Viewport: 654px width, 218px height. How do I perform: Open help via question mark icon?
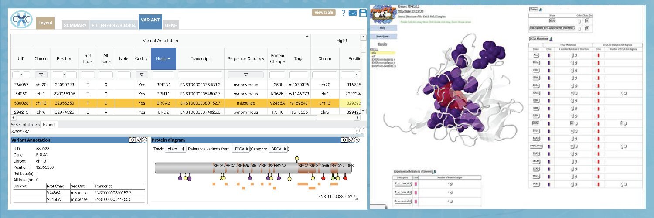[x=343, y=13]
